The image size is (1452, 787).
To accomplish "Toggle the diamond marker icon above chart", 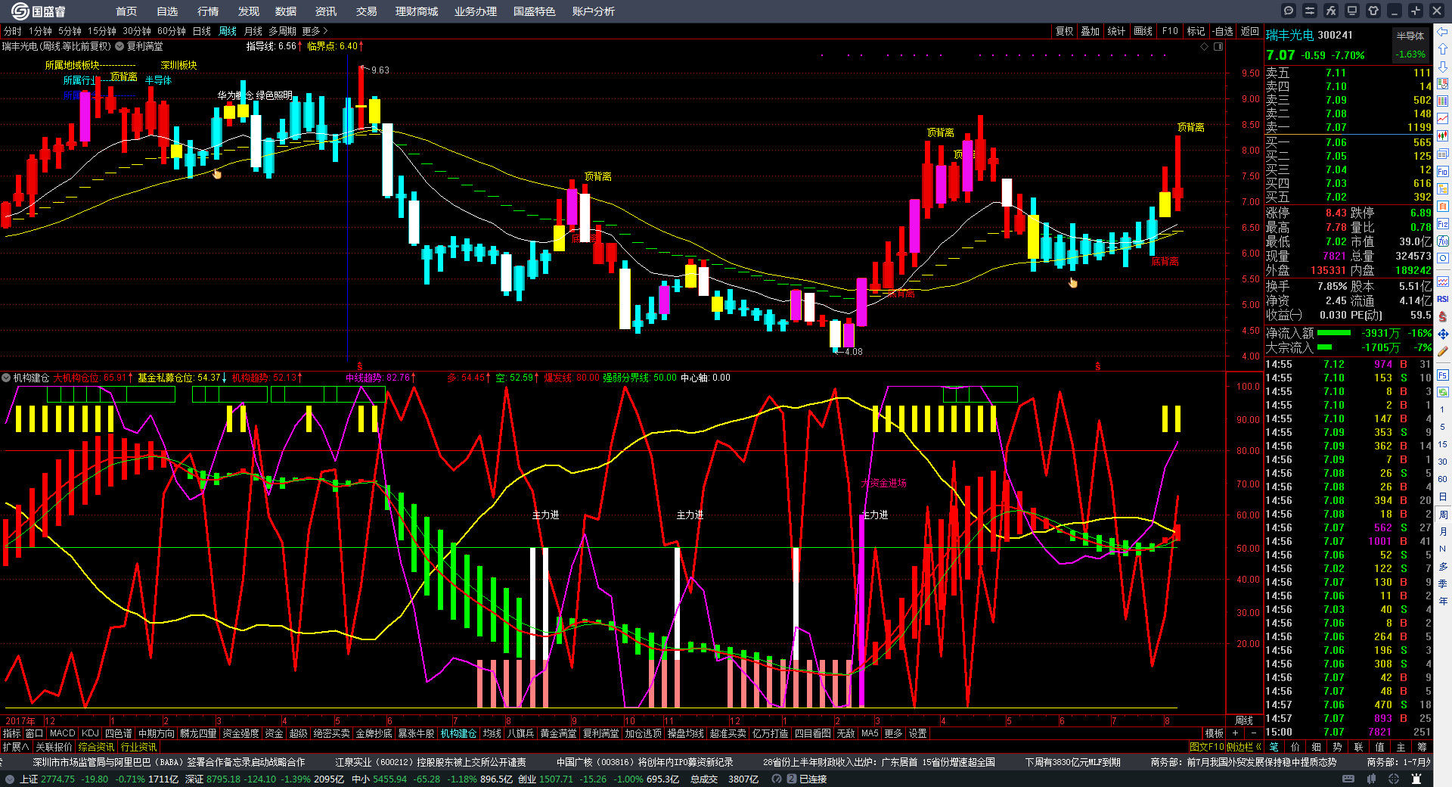I will coord(1205,46).
